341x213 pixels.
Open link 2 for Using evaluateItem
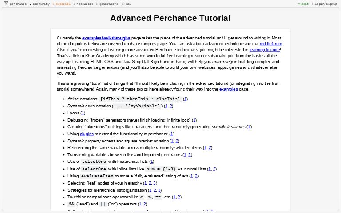196,176
